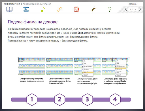Viewport: 145px width, 111px height.
Task: Select step 2 hexagon marker
Action: click(59, 99)
